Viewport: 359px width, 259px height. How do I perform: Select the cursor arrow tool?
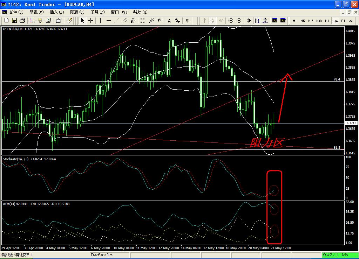tap(83, 21)
